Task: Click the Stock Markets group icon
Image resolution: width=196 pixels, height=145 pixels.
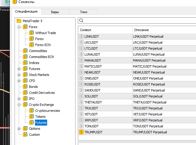Action: 25,75
